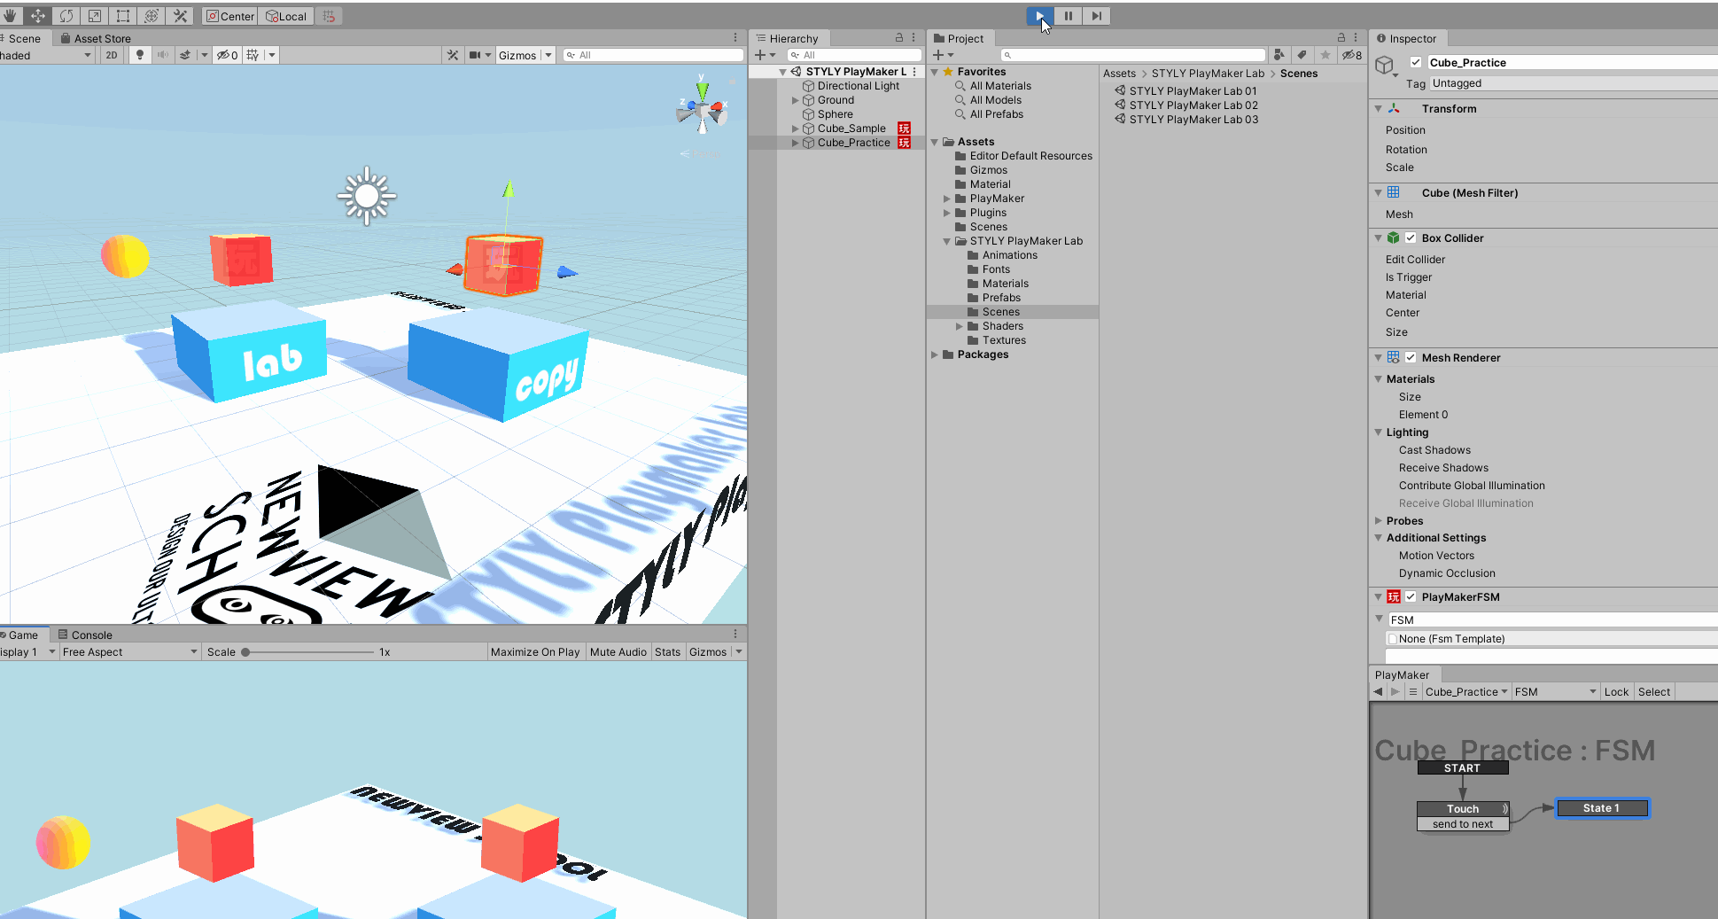Toggle the scene effects icon
Viewport: 1718px width, 919px height.
point(185,55)
